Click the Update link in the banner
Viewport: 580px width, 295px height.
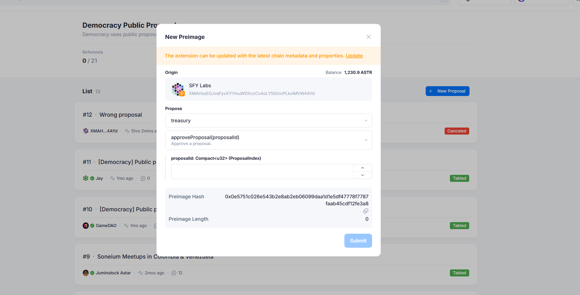click(354, 56)
